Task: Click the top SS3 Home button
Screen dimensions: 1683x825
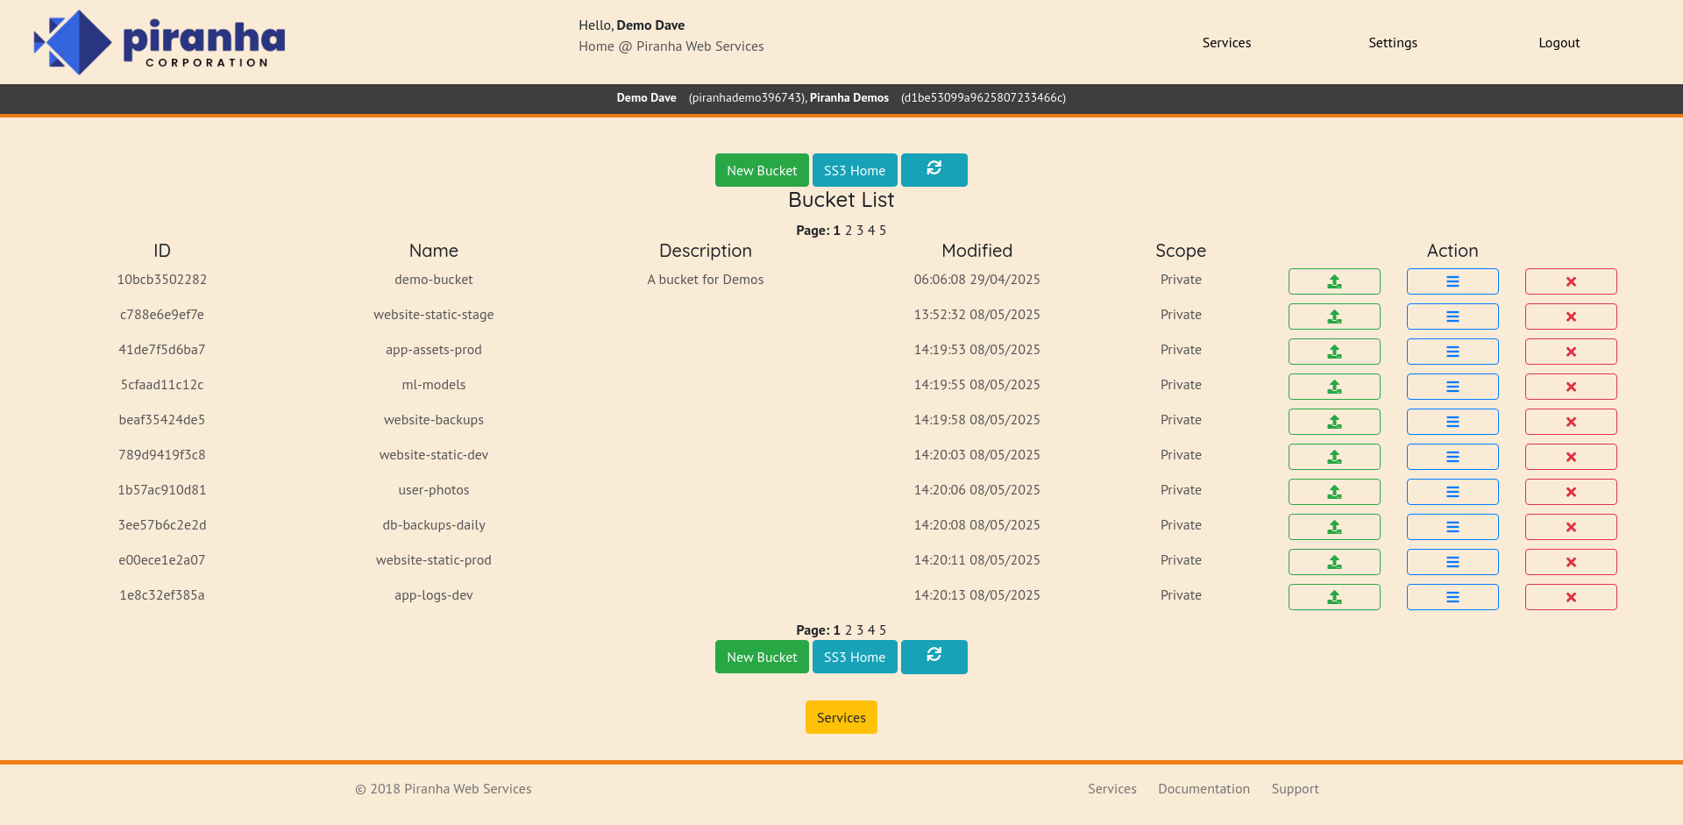Action: tap(854, 170)
